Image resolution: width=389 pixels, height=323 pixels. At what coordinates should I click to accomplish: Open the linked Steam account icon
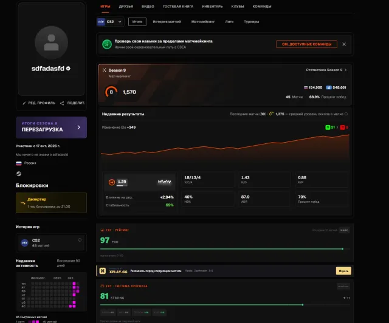(x=19, y=174)
